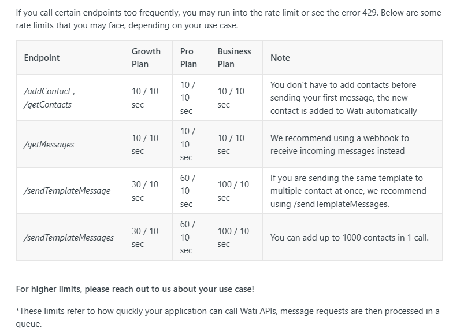Select the Pro Plan column header
The width and height of the screenshot is (475, 336).
(188, 58)
